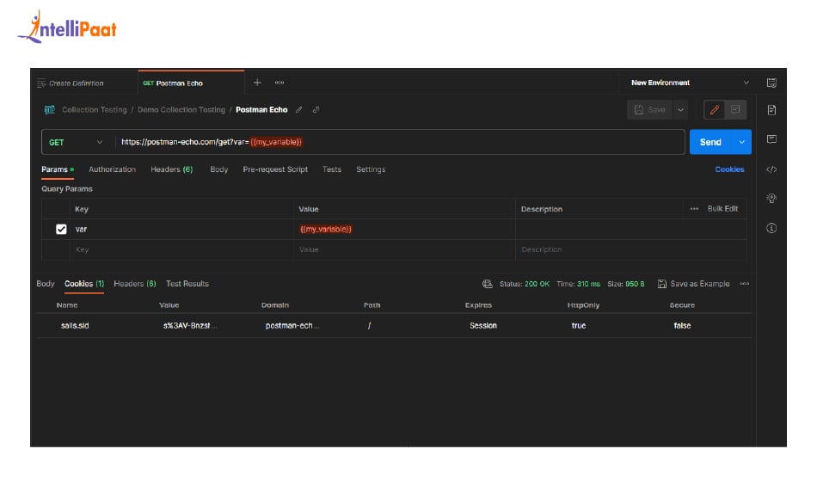Open query params column options dots
The width and height of the screenshot is (817, 486).
(x=694, y=209)
